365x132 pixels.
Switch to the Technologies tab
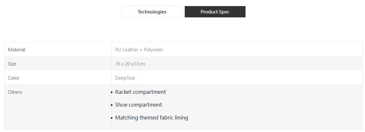tap(152, 12)
